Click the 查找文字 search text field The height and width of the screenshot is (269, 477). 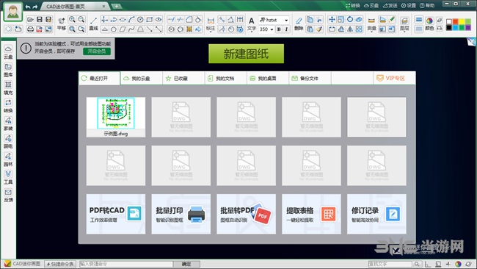390,264
